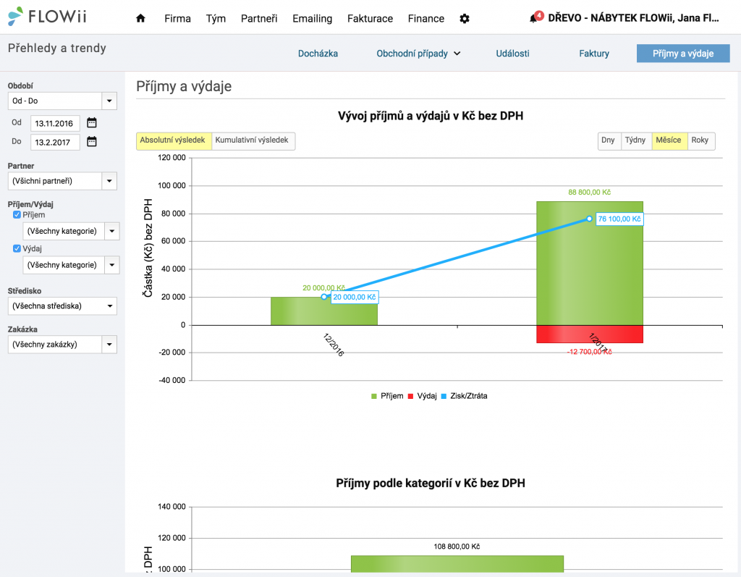Screen dimensions: 741x577
Task: Click the Přehledy a trendy heading
Action: pos(57,49)
